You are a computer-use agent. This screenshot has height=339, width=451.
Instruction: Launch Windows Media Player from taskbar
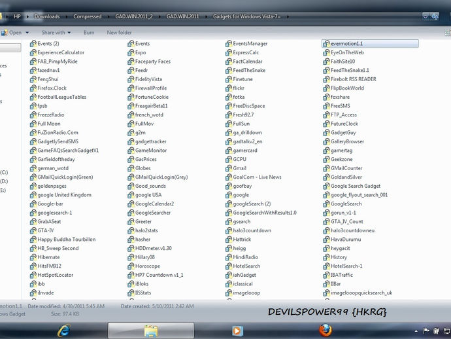[x=237, y=331]
